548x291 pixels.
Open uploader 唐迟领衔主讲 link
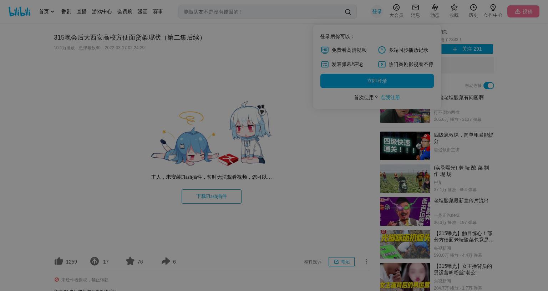pos(447,150)
